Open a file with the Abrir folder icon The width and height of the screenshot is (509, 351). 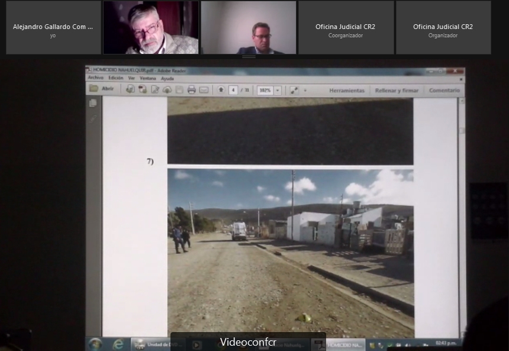pyautogui.click(x=94, y=88)
